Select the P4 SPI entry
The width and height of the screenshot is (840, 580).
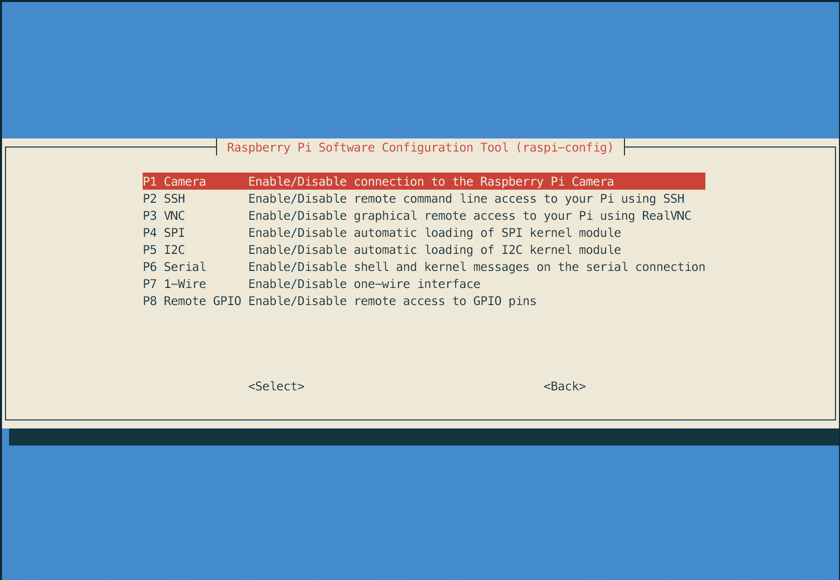424,233
